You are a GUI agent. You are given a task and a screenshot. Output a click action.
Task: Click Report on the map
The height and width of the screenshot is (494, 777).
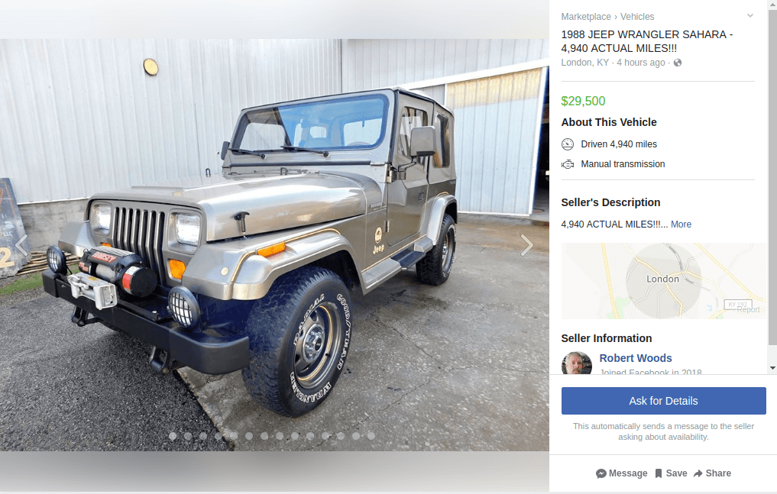pos(748,309)
